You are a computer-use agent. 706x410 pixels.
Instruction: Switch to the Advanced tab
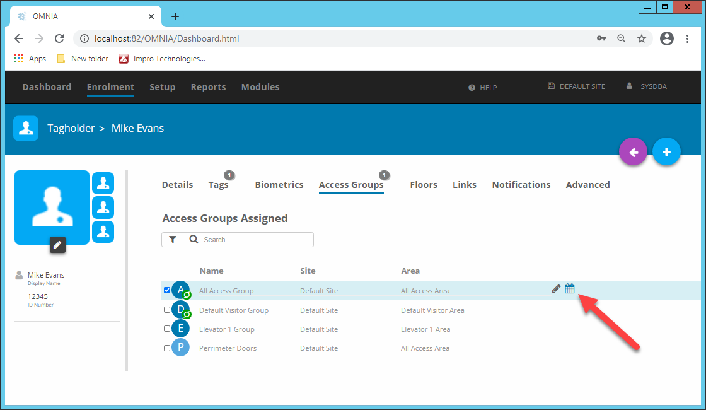click(x=588, y=185)
